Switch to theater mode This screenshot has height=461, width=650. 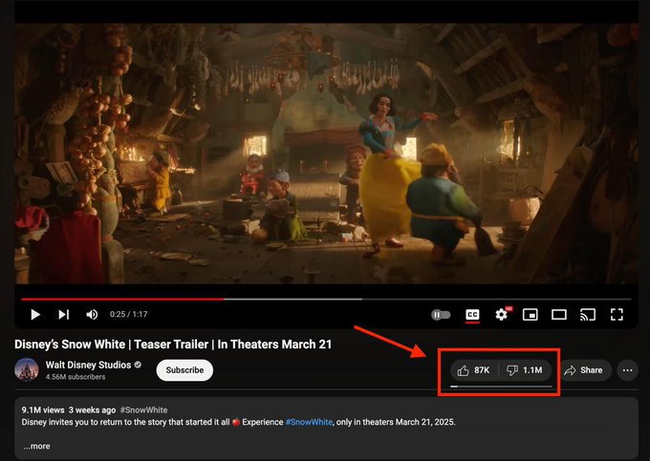pyautogui.click(x=559, y=315)
